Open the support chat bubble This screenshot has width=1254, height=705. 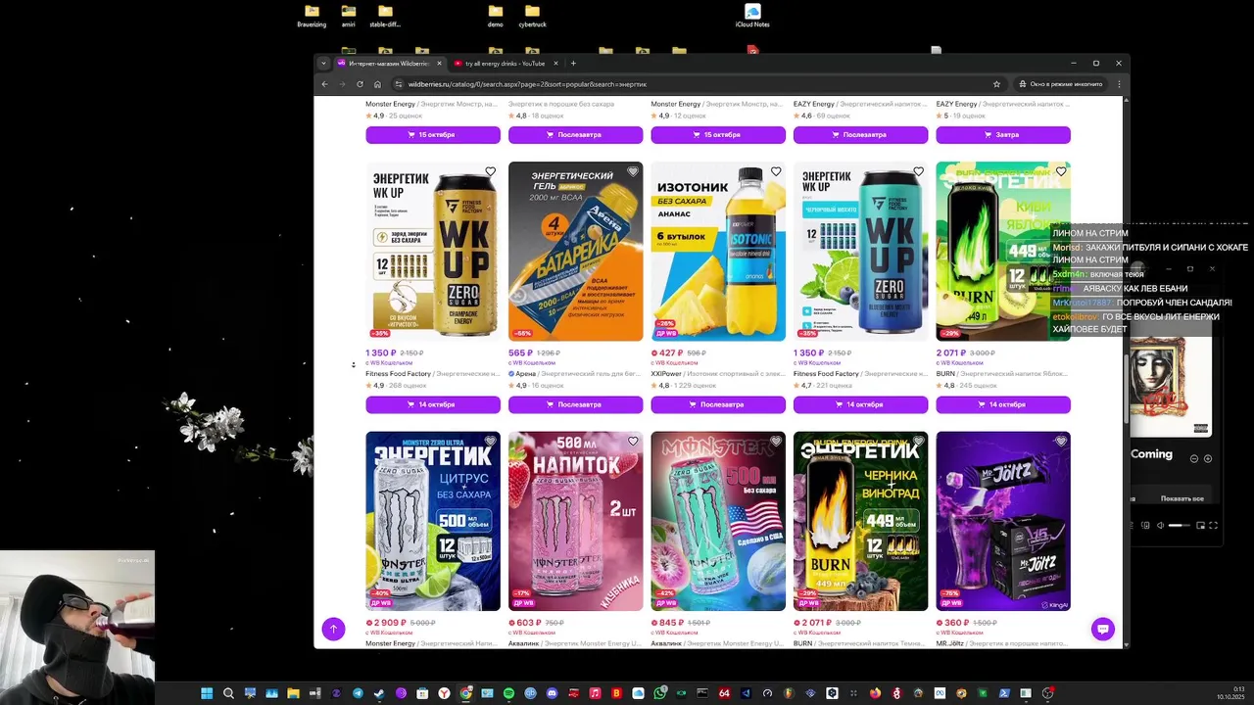click(x=1103, y=630)
